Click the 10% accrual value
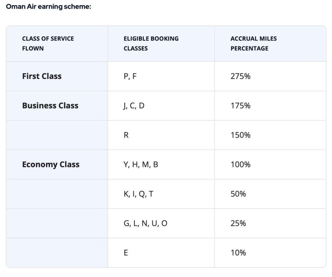The height and width of the screenshot is (277, 332). [x=238, y=253]
